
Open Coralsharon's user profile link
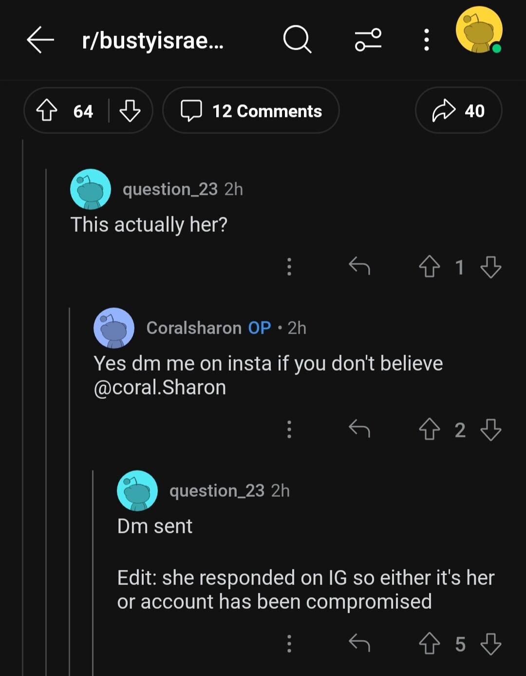(194, 328)
